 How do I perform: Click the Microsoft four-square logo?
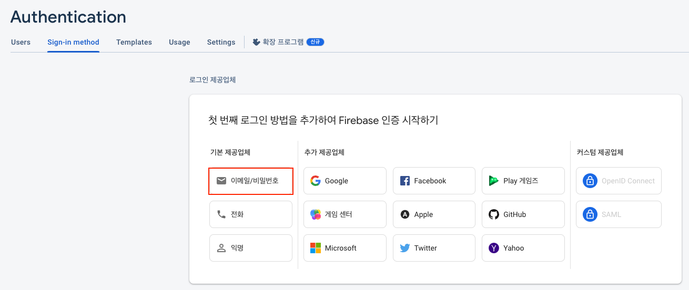[316, 248]
